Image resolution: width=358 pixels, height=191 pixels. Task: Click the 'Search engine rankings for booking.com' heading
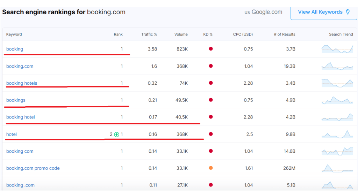point(64,12)
